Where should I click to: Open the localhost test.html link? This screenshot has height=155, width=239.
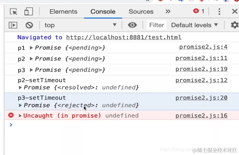click(123, 37)
